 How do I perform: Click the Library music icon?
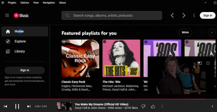8,51
